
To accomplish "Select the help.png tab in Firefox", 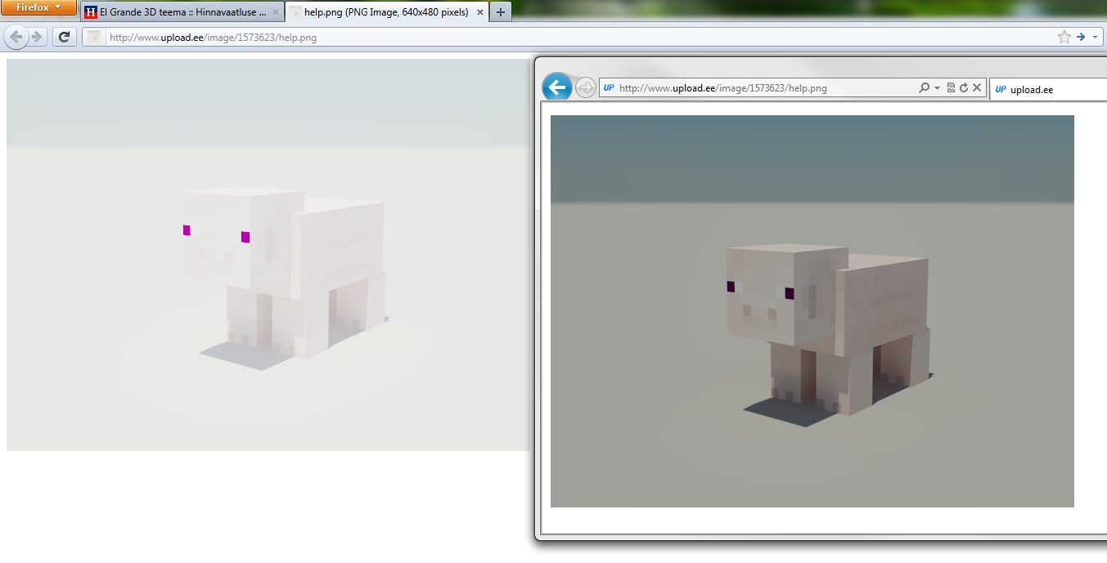I will 386,12.
